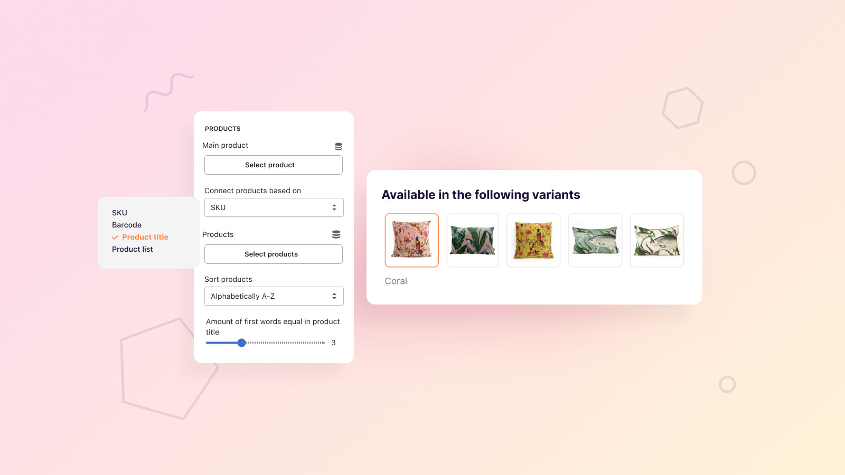The height and width of the screenshot is (475, 845).
Task: Click the dynamic source icon beside Products
Action: coord(336,234)
